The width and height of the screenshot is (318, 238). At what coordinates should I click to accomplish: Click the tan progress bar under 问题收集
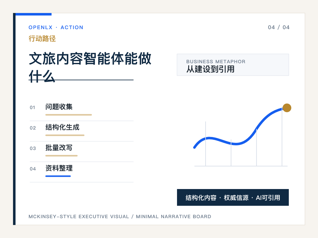69,115
